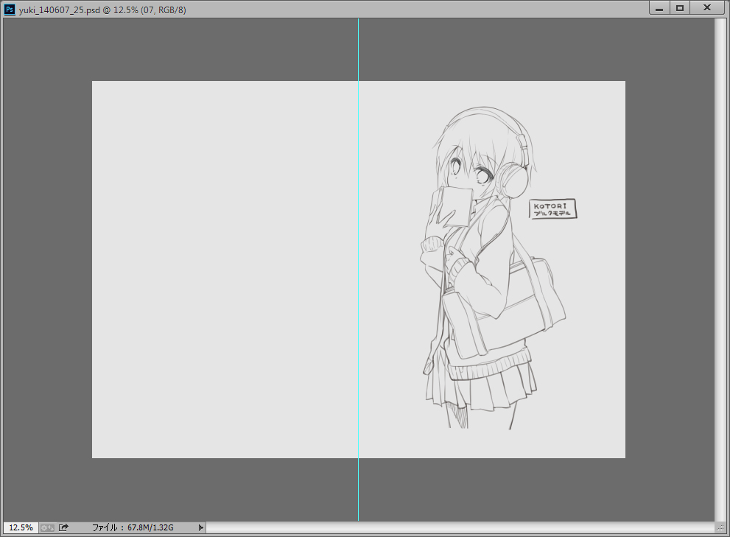Image resolution: width=730 pixels, height=537 pixels.
Task: Click the zoom percentage field showing 12.5%
Action: pyautogui.click(x=21, y=527)
